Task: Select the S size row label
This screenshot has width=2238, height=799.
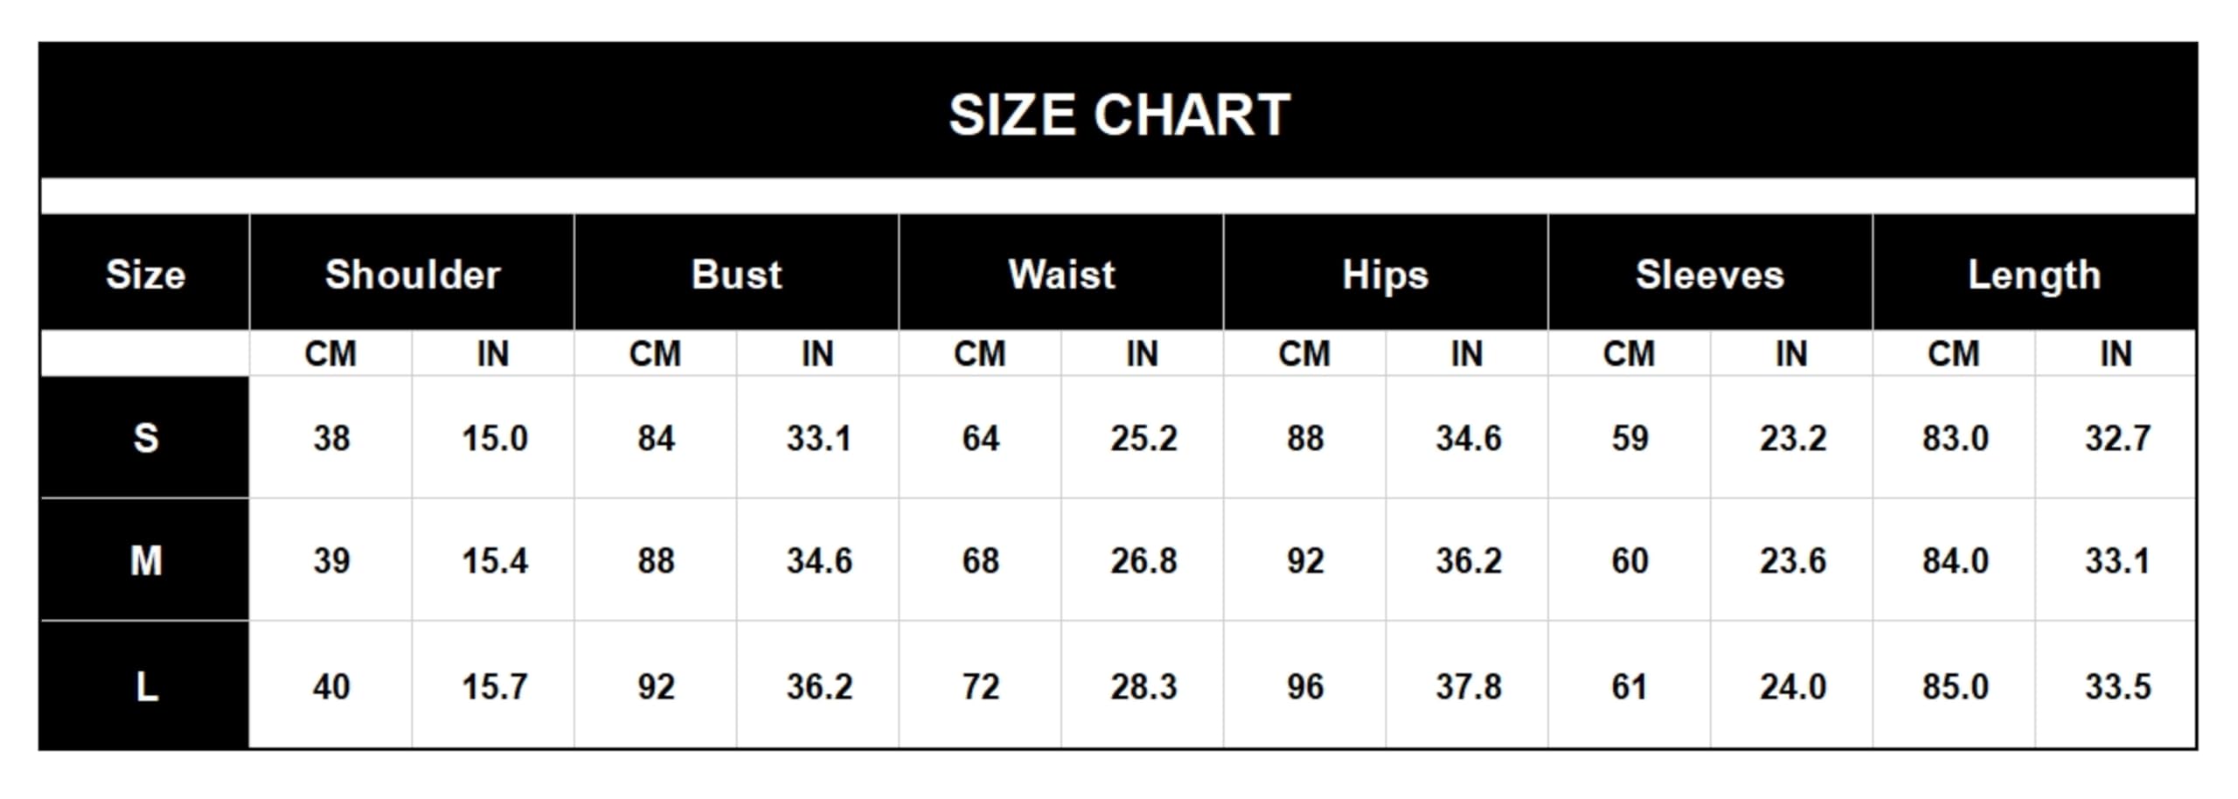Action: coord(145,437)
